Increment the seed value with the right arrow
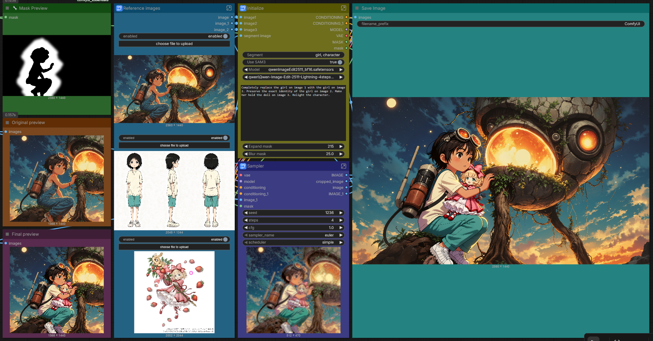 coord(341,213)
